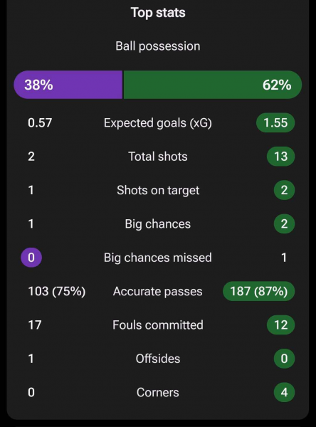Select the Shots on target label
The height and width of the screenshot is (427, 316).
(x=158, y=190)
